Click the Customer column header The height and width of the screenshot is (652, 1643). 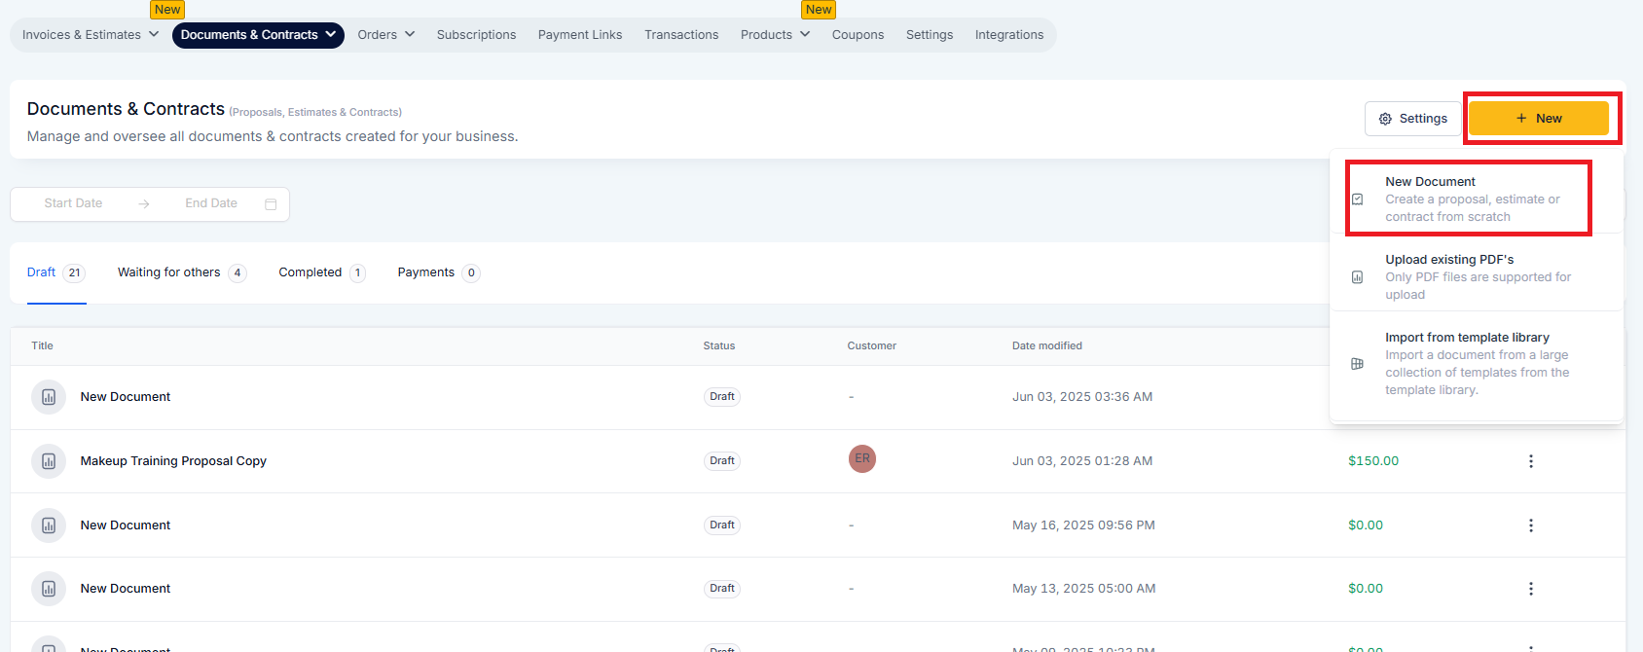click(872, 345)
